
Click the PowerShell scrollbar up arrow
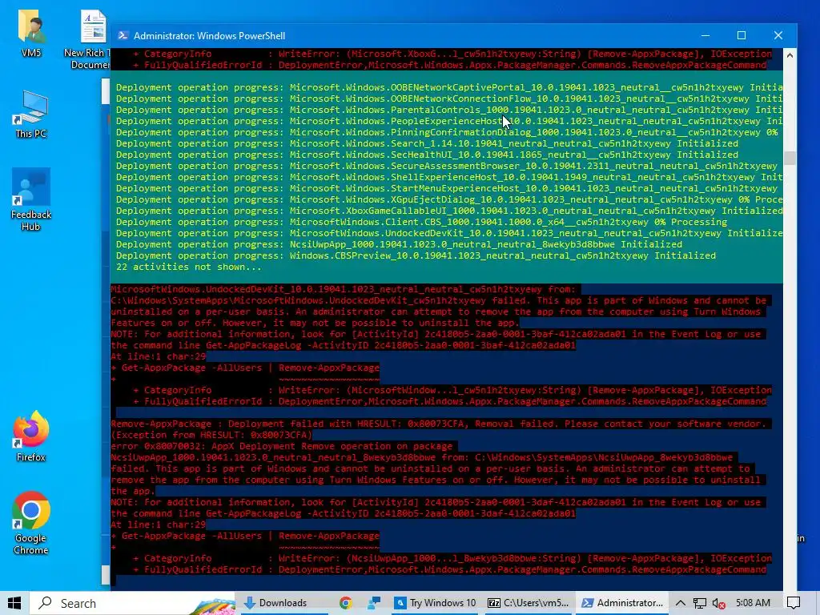click(790, 55)
